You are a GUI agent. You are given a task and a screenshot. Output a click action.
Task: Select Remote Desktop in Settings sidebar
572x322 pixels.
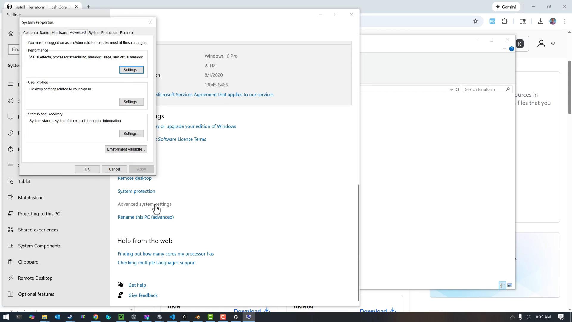(56, 278)
